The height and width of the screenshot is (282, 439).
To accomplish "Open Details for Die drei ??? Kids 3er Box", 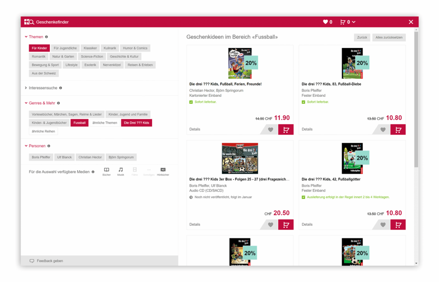I will [195, 224].
